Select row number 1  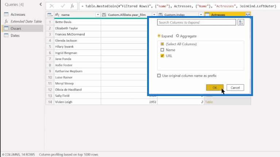click(x=50, y=22)
